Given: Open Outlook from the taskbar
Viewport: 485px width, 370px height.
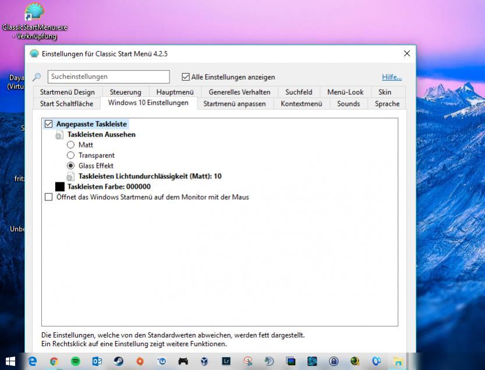Looking at the screenshot, I should coord(97,361).
